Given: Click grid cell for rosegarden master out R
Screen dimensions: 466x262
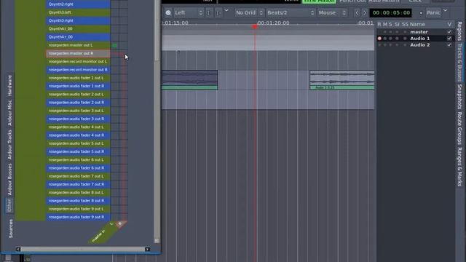Looking at the screenshot, I should [x=123, y=53].
